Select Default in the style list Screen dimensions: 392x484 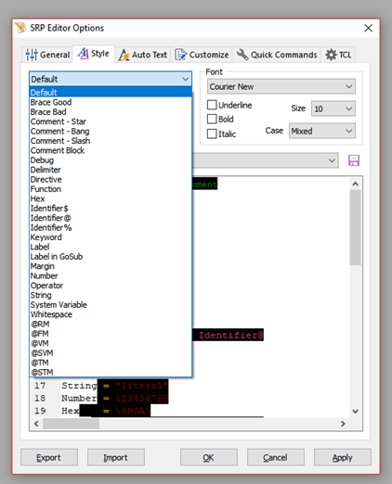[111, 92]
